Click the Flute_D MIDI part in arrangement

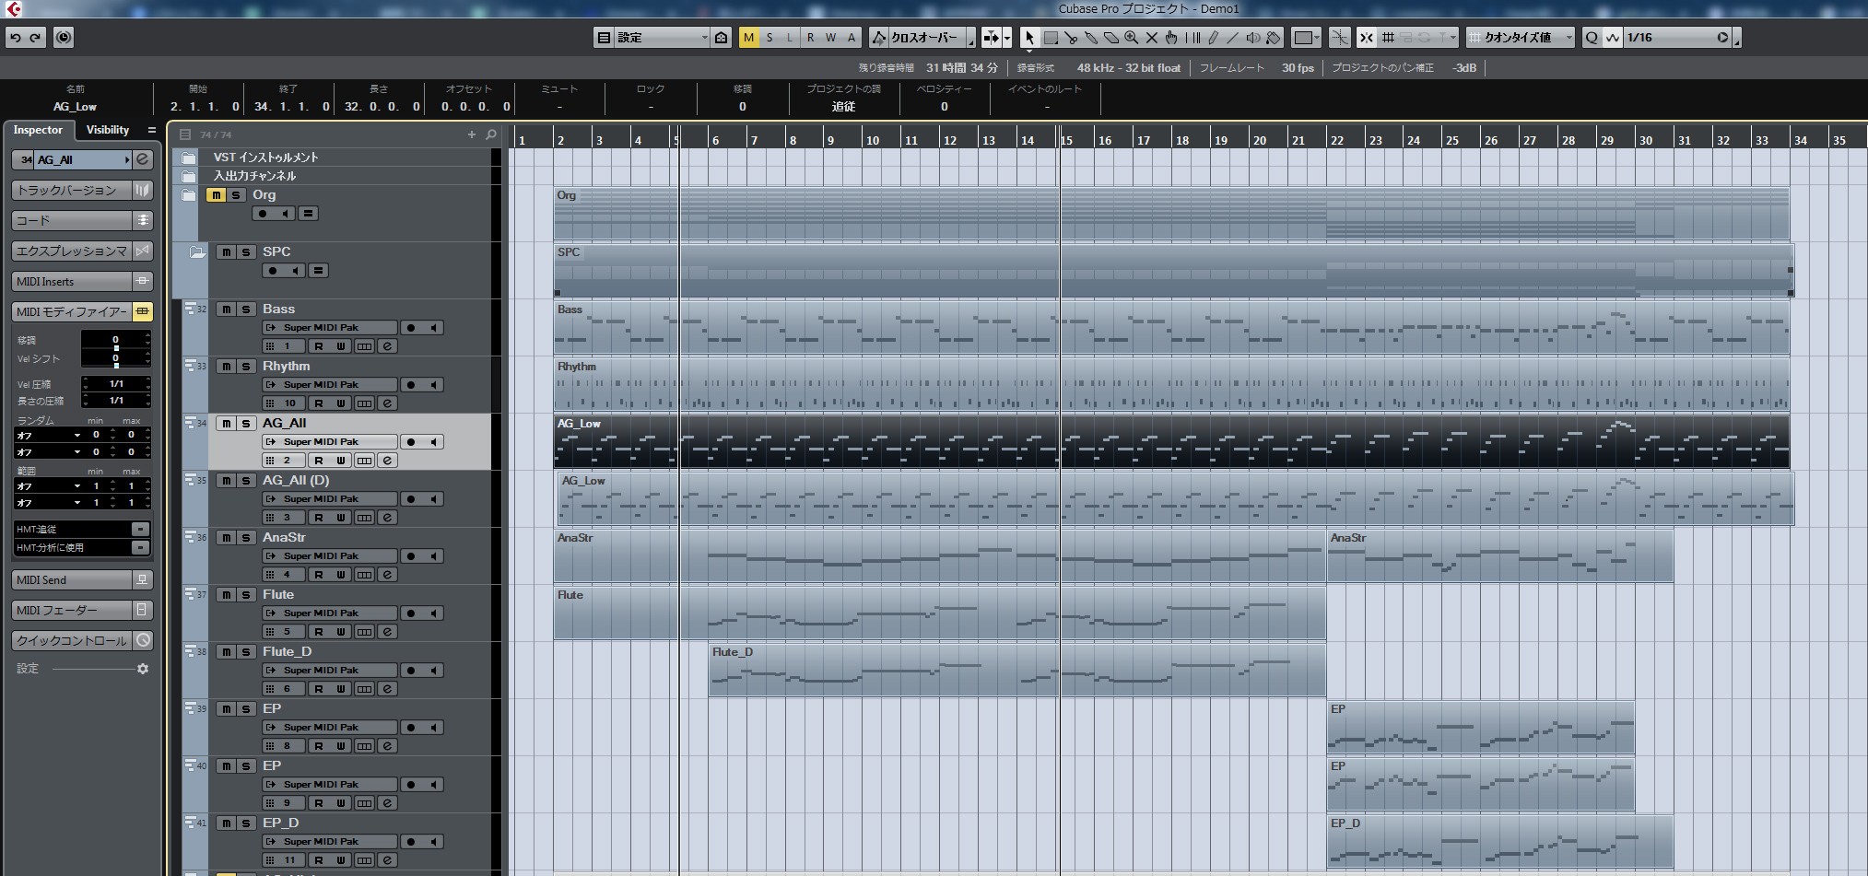(x=1017, y=671)
